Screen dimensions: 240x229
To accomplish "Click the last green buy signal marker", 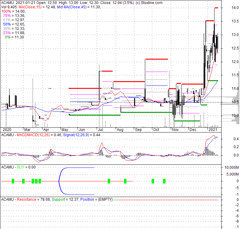I will tap(164, 181).
